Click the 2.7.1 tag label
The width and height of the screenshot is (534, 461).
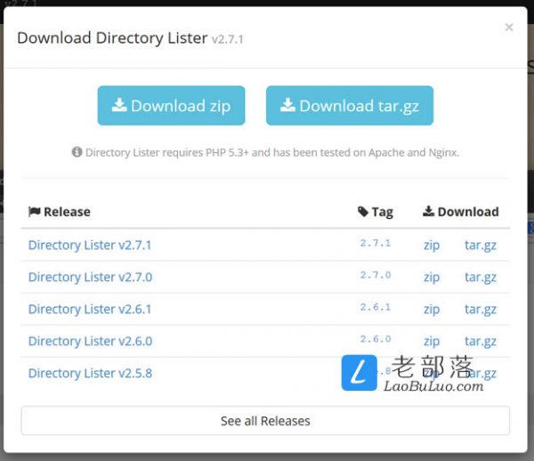pyautogui.click(x=376, y=243)
